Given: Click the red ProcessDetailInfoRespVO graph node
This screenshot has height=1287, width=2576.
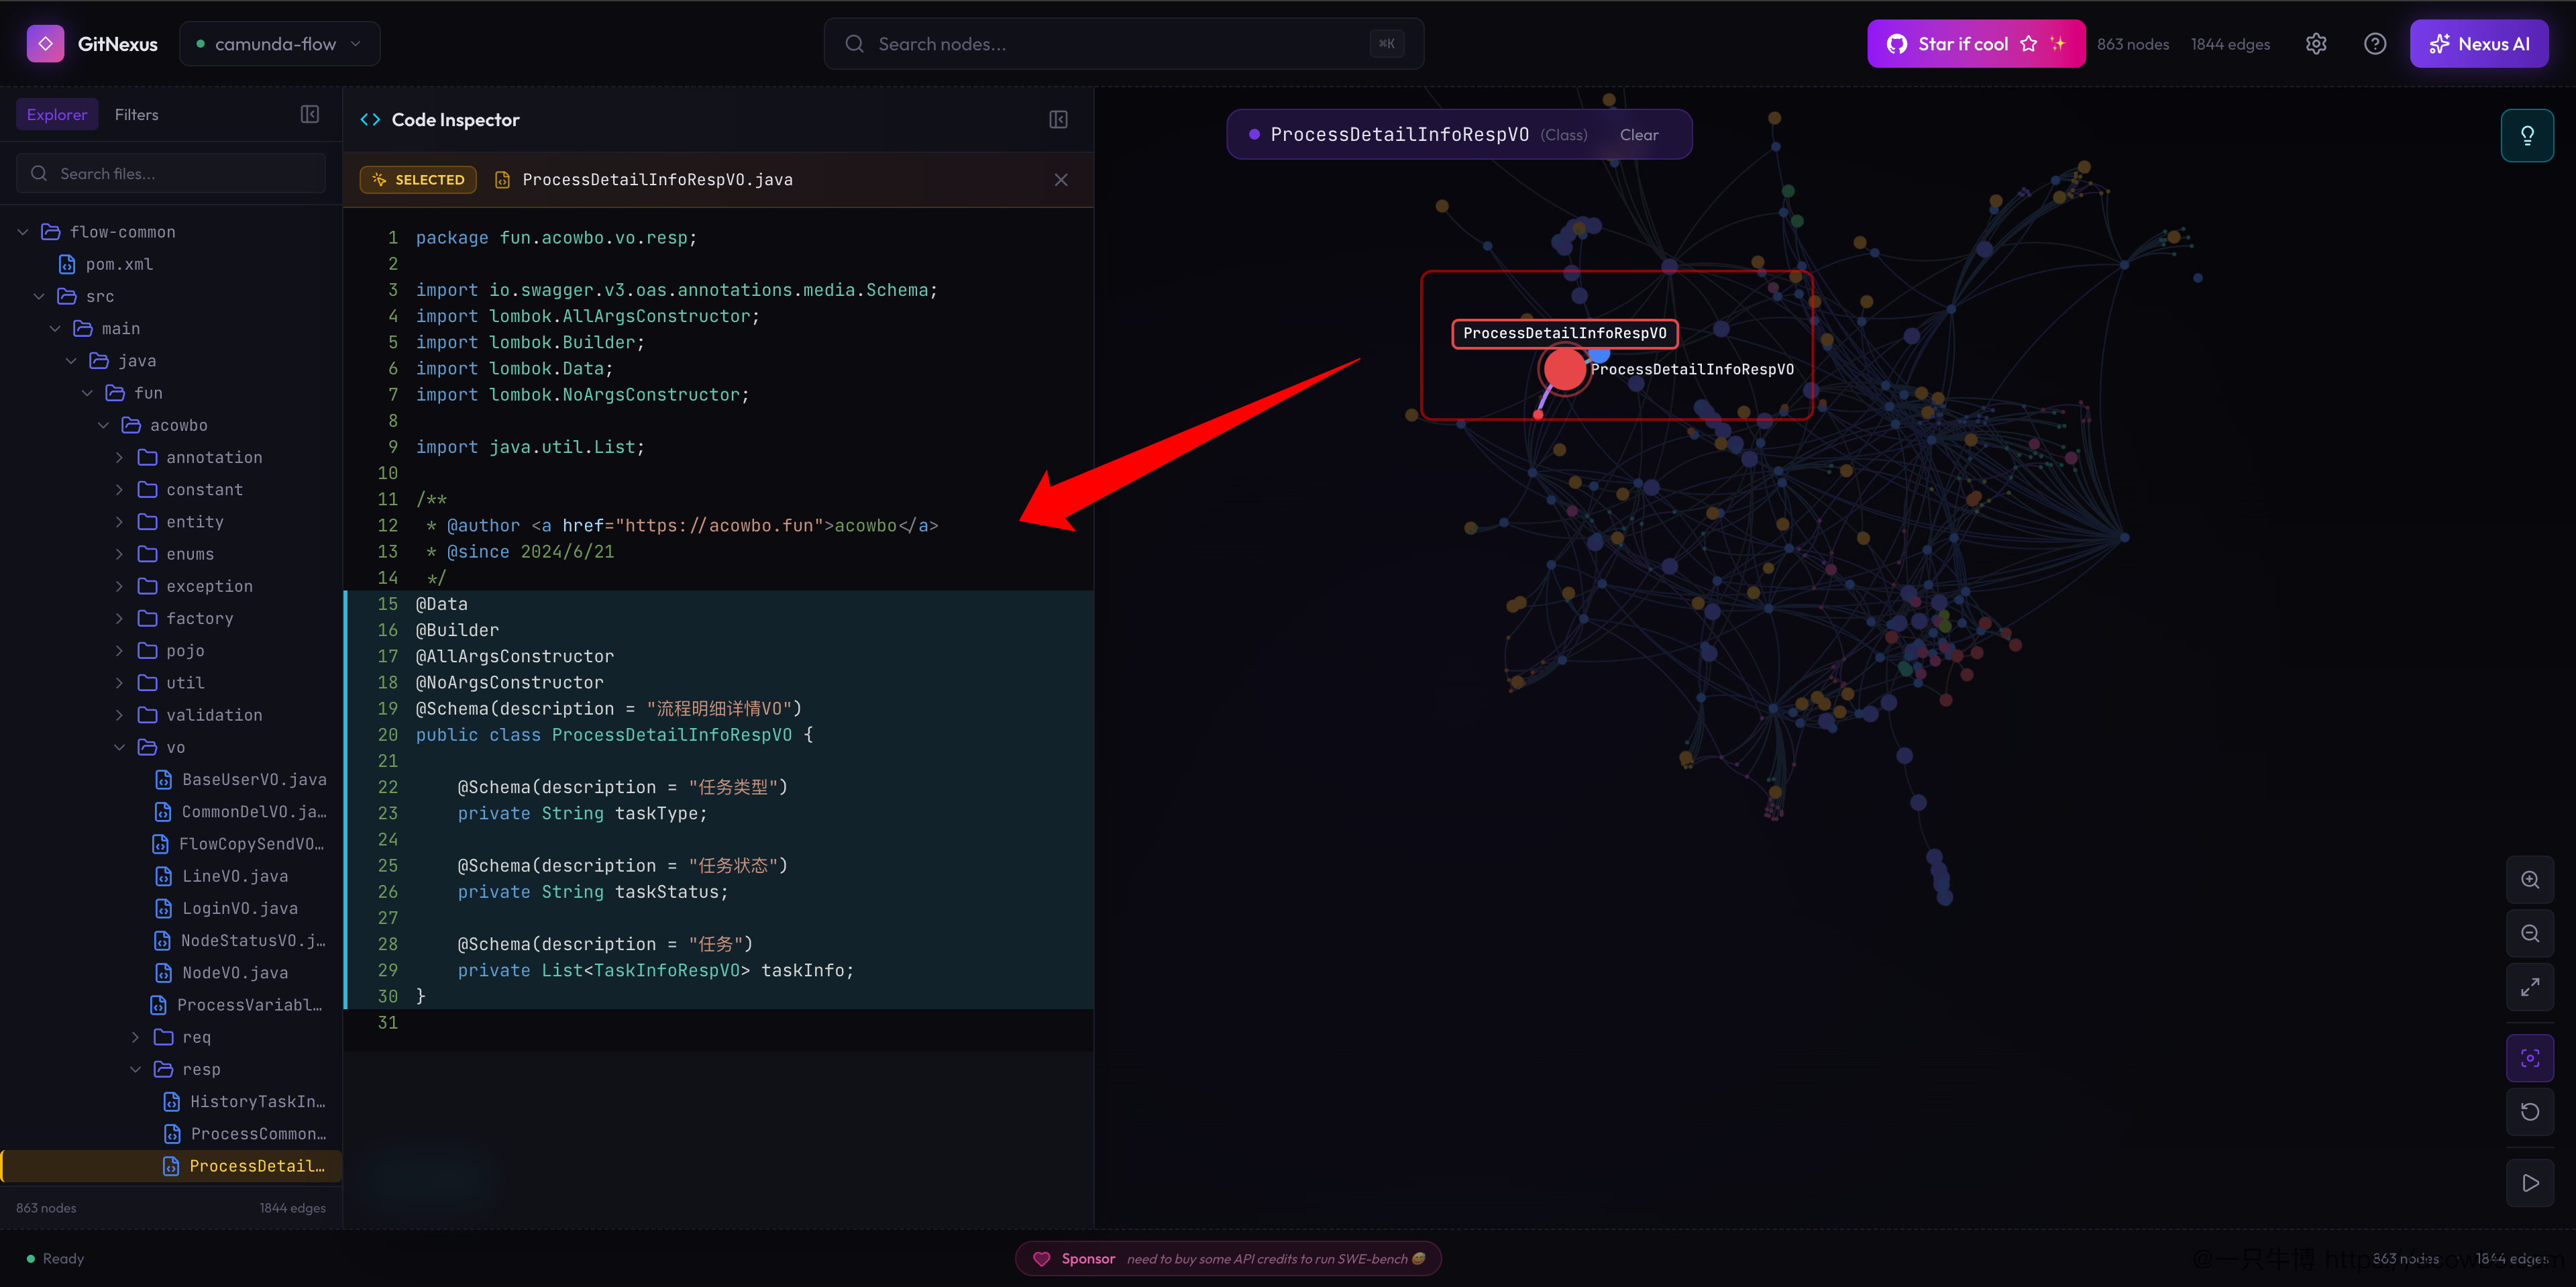Looking at the screenshot, I should pos(1564,370).
